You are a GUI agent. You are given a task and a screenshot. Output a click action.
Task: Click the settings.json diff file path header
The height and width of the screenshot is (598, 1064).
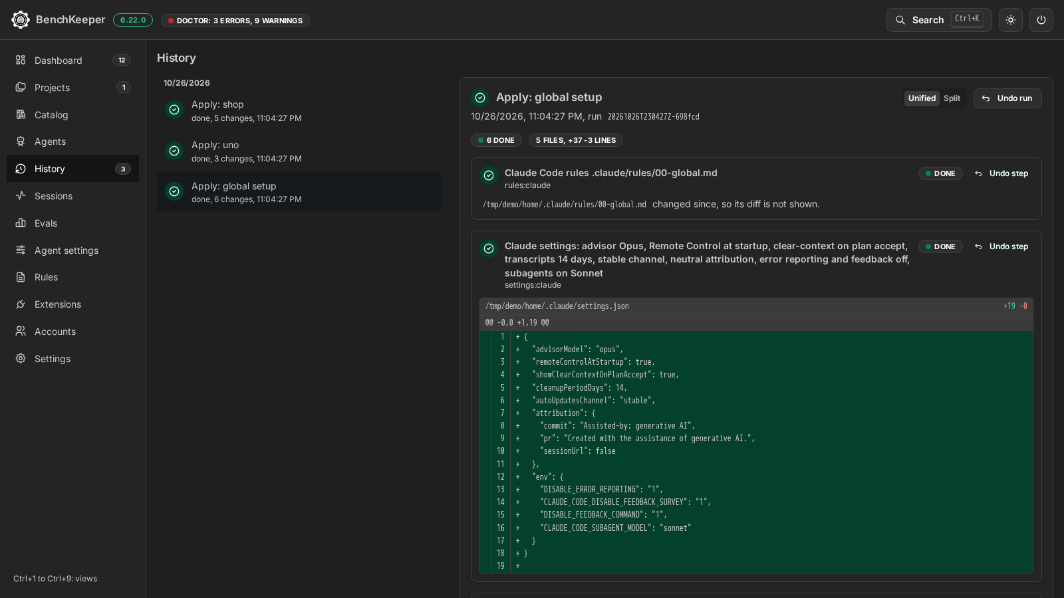557,306
